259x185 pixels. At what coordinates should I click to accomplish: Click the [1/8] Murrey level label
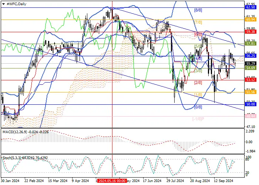tap(198, 95)
